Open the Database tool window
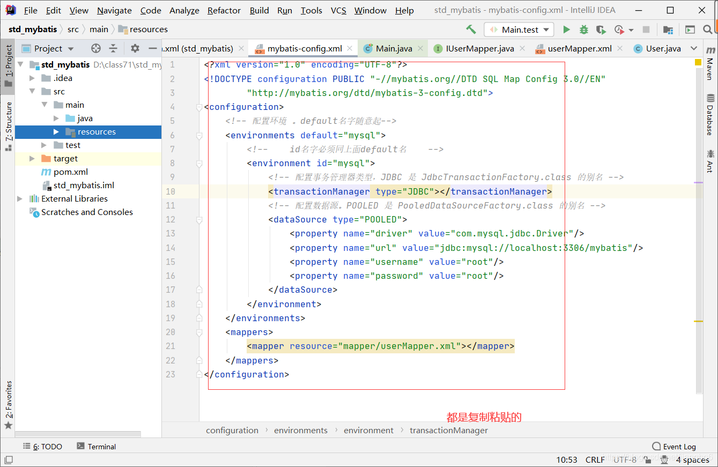Screen dimensions: 718x467 point(710,115)
